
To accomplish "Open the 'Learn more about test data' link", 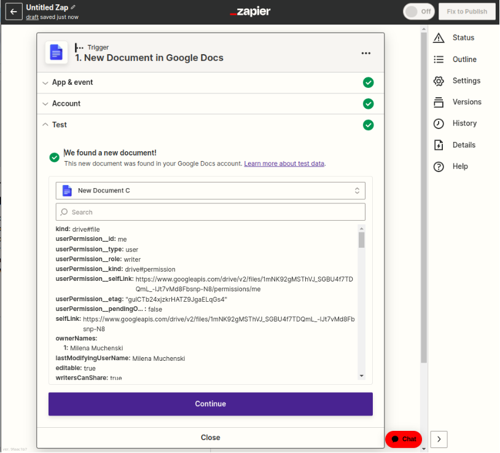I will (x=284, y=163).
